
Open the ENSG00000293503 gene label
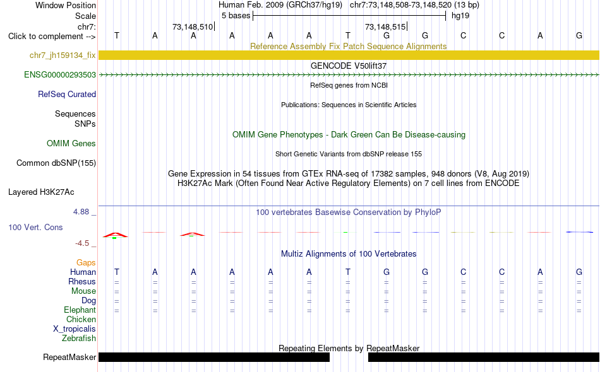60,74
